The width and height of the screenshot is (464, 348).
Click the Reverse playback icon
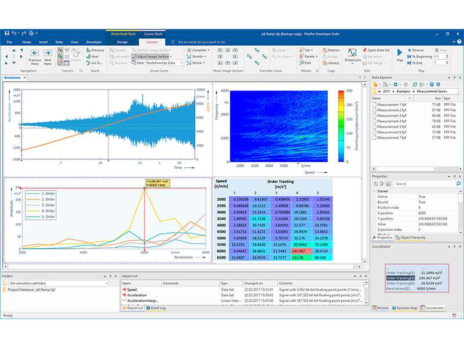(409, 50)
